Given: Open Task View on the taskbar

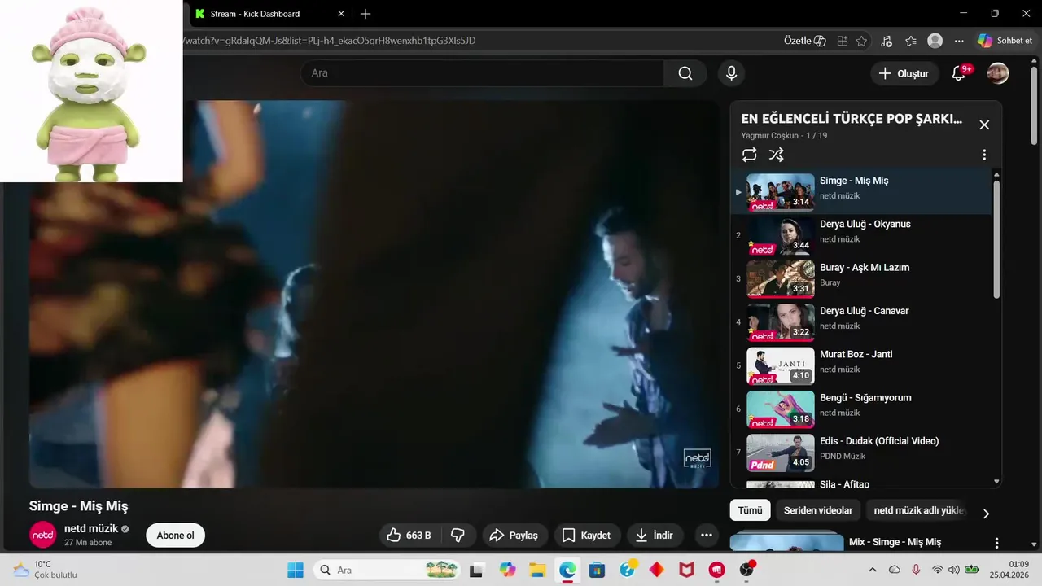Looking at the screenshot, I should 477,570.
